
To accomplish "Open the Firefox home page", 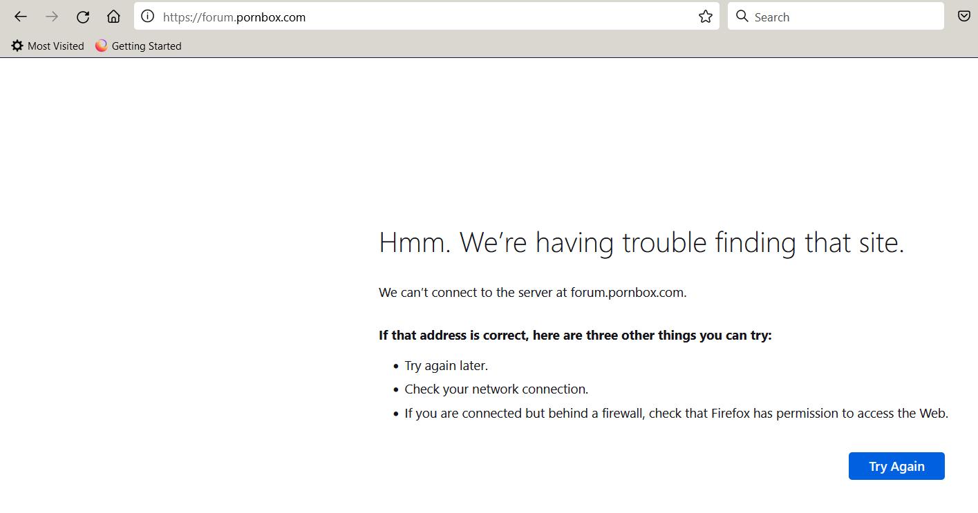I will coord(113,17).
